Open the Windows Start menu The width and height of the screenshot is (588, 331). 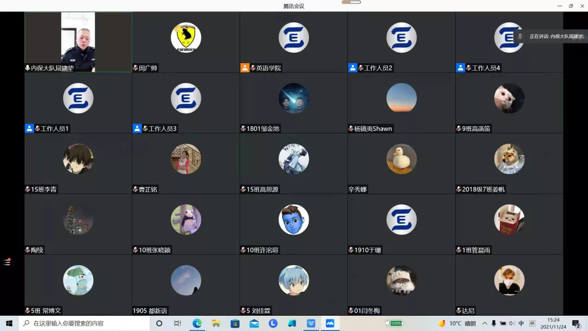9,323
